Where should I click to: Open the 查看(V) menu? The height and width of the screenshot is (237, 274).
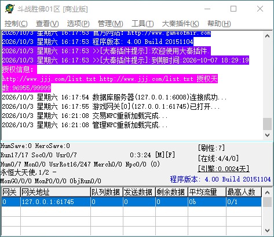point(48,24)
